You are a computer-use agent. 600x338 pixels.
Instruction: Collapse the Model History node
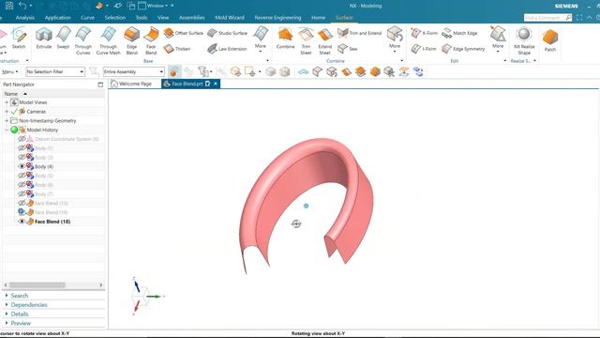[x=7, y=130]
